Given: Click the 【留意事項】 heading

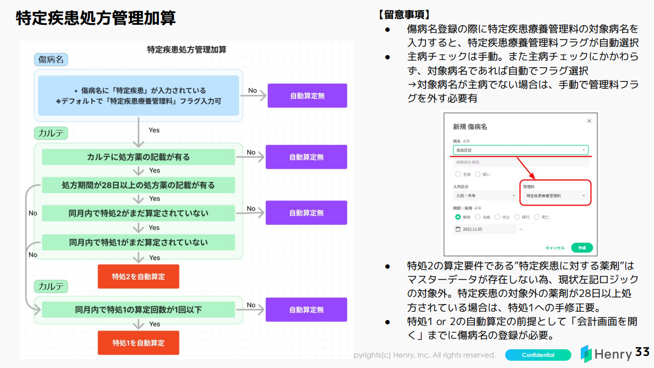Looking at the screenshot, I should coord(404,15).
